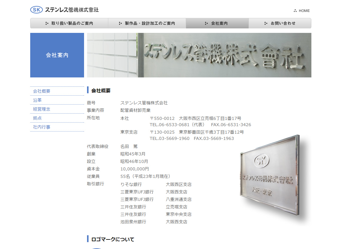Click the TEL.03-5669-1960 phone number line
This screenshot has width=341, height=249.
[192, 138]
